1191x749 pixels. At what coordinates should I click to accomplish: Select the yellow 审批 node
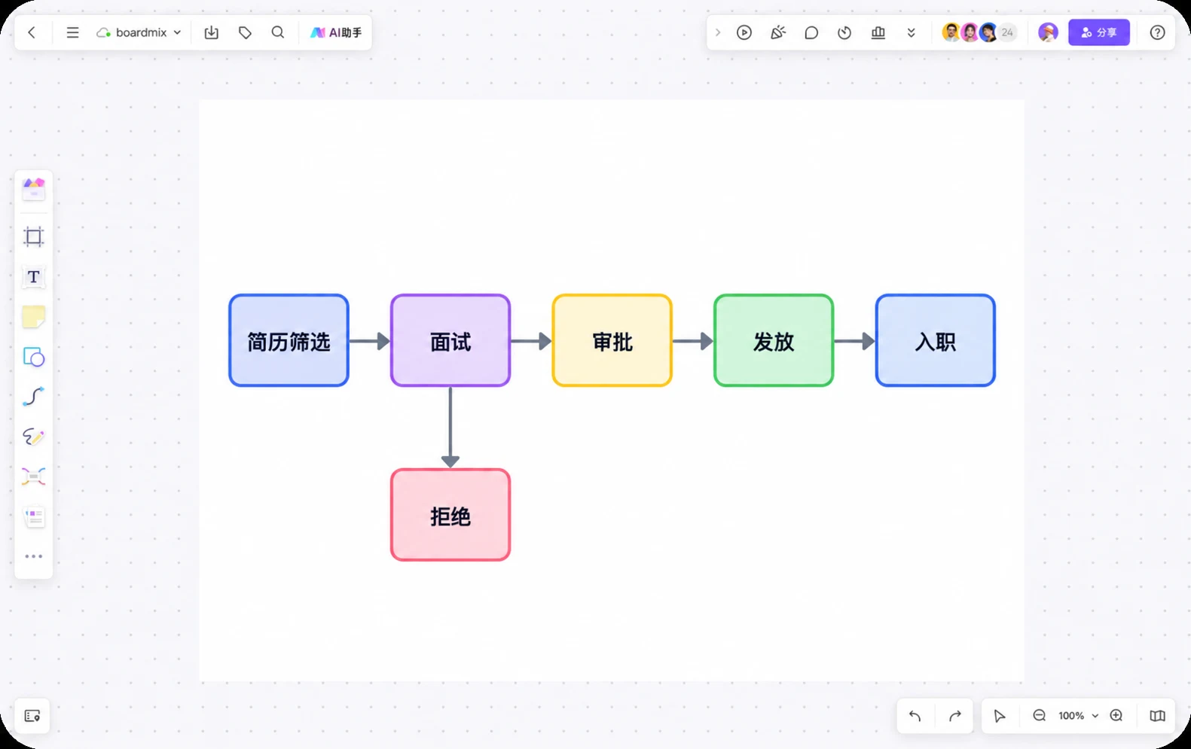612,341
